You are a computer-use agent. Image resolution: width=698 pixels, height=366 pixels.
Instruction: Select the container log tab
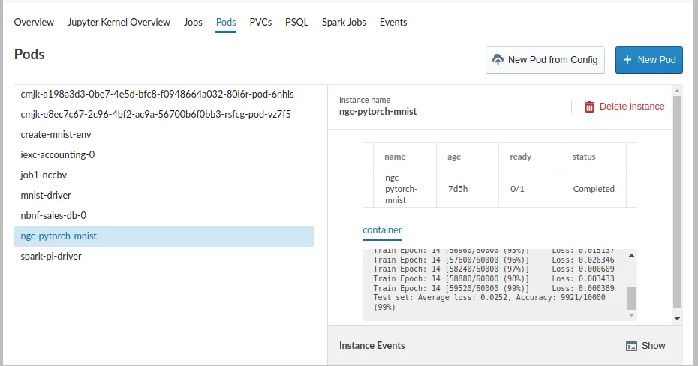click(382, 230)
